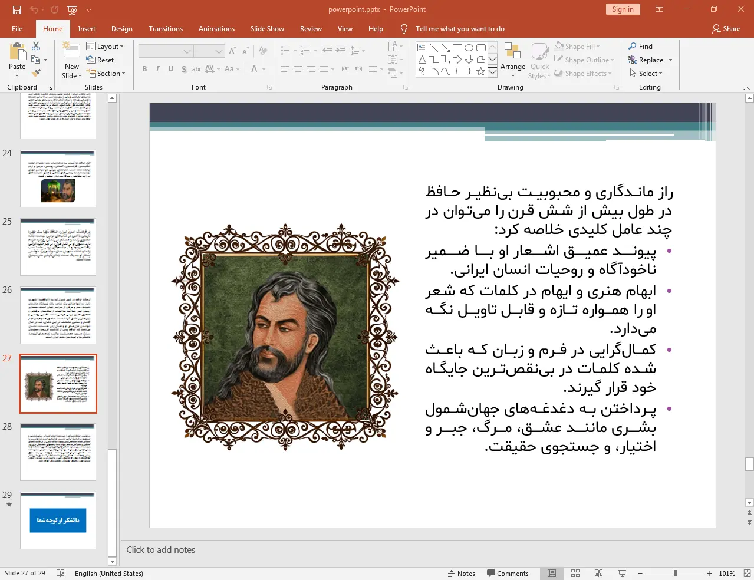Click the Find magnifier icon

point(633,46)
